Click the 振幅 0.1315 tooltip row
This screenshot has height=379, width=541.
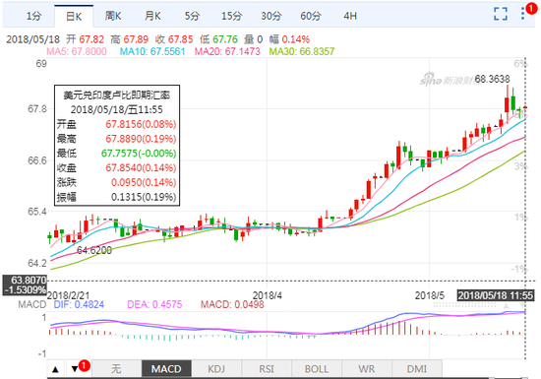(117, 197)
